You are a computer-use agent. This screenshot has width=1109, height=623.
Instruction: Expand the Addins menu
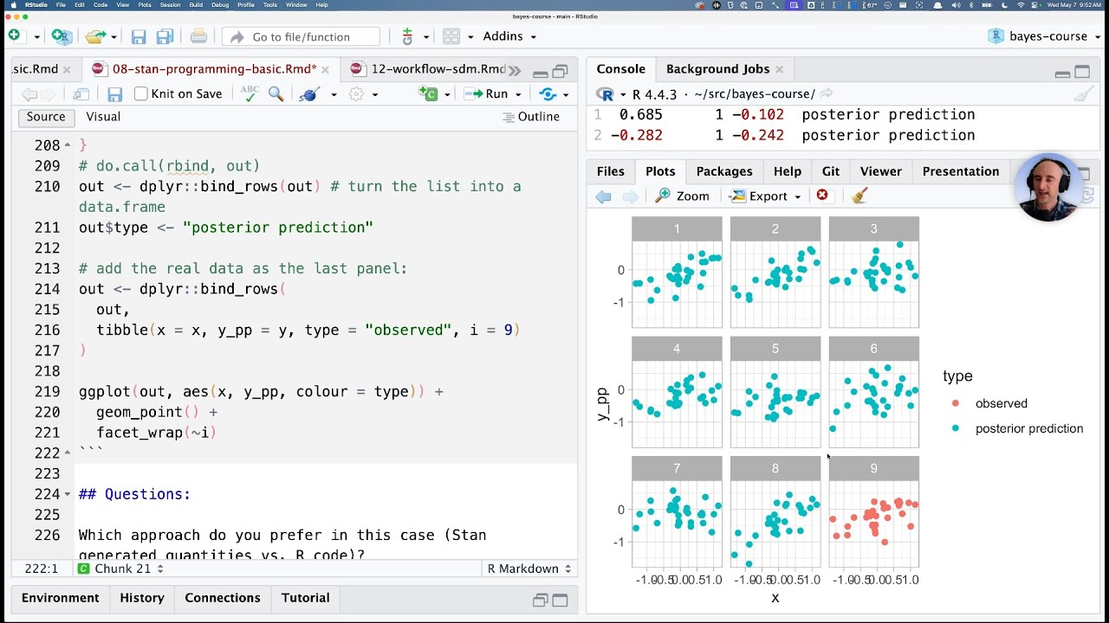pyautogui.click(x=509, y=36)
